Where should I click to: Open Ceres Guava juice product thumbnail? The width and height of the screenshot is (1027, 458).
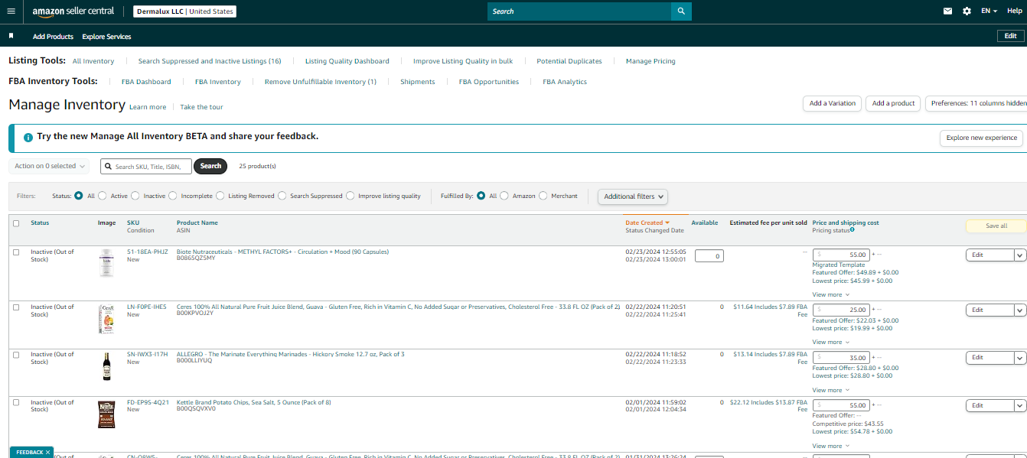click(x=106, y=319)
